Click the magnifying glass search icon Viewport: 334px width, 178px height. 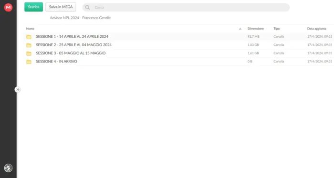point(87,8)
